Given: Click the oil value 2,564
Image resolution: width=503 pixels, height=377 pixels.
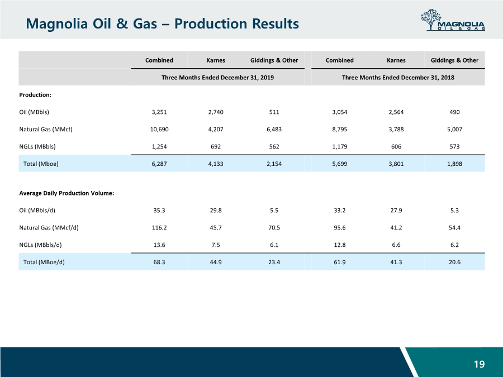Looking at the screenshot, I should coord(396,112).
